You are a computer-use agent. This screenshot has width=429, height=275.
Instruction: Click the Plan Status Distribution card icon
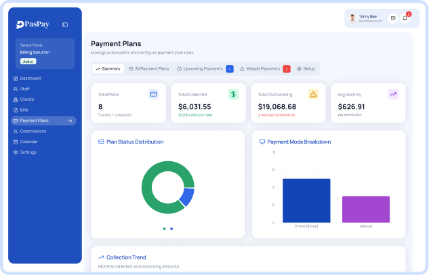[x=101, y=142]
